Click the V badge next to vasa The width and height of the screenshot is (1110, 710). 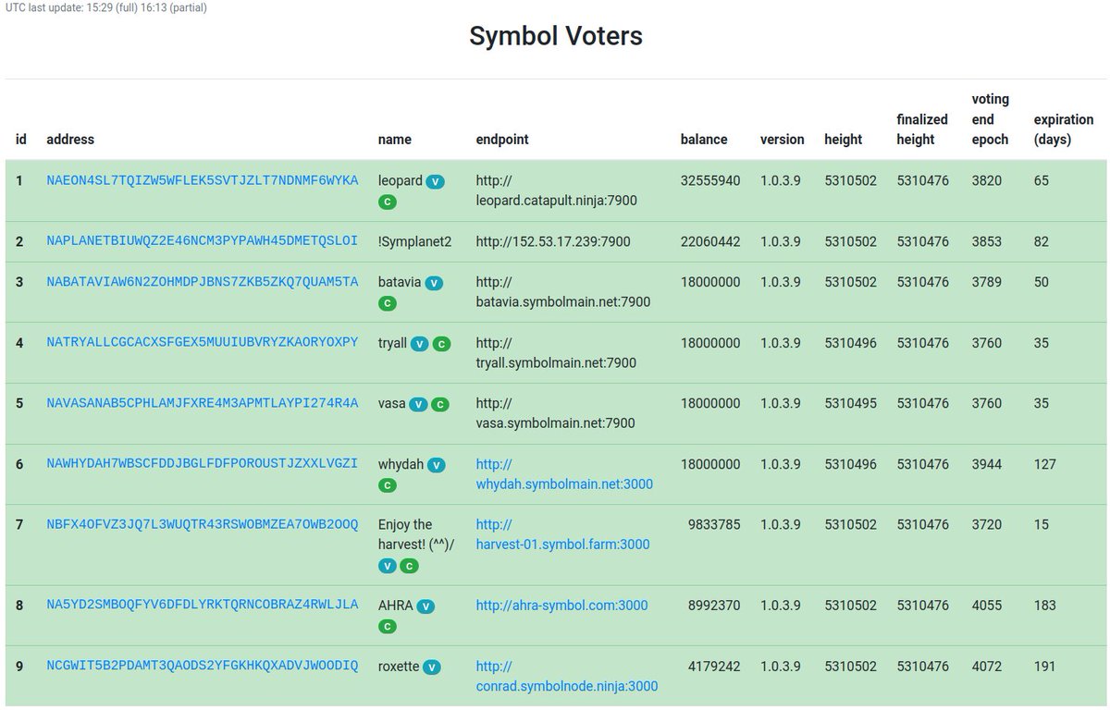[418, 404]
